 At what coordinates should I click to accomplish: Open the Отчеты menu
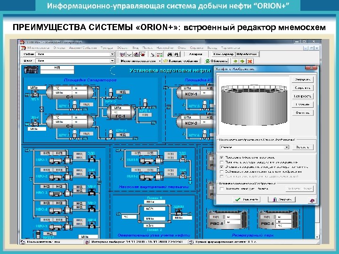[x=59, y=48]
